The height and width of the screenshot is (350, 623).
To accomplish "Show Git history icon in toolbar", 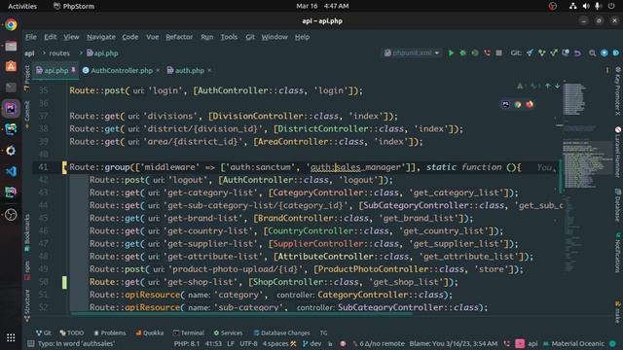I will 566,52.
